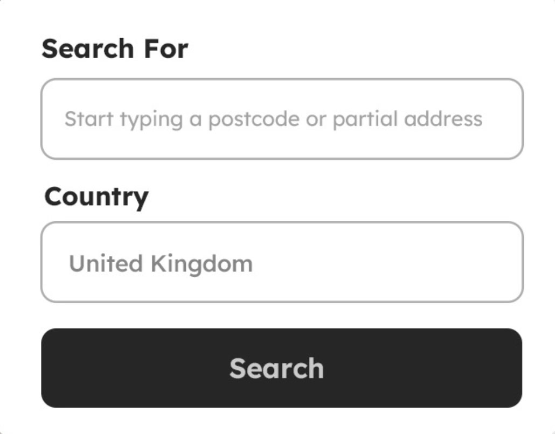The image size is (555, 434).
Task: Click the right end of the Country field
Action: pos(504,262)
